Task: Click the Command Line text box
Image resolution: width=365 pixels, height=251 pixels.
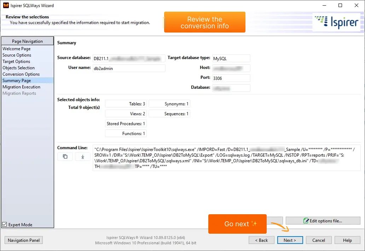Action: pos(226,158)
